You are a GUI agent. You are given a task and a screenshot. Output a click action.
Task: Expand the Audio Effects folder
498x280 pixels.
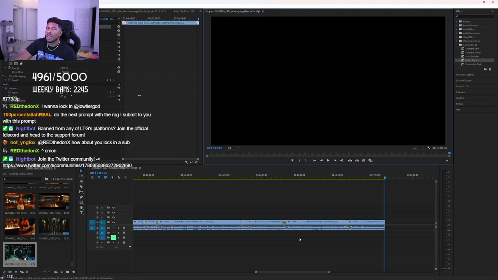(x=457, y=29)
